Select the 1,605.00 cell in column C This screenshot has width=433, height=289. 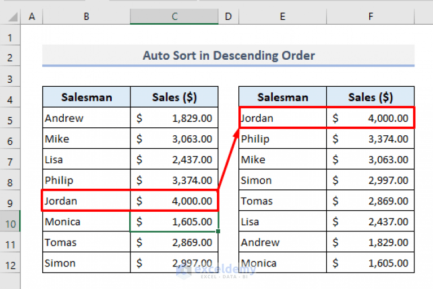tap(174, 221)
